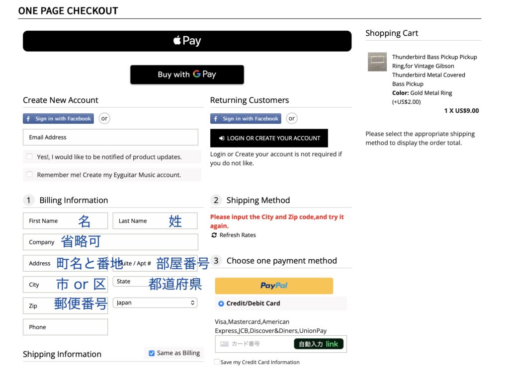Sign in with Facebook under Create New Account
Image resolution: width=509 pixels, height=374 pixels.
pos(58,119)
